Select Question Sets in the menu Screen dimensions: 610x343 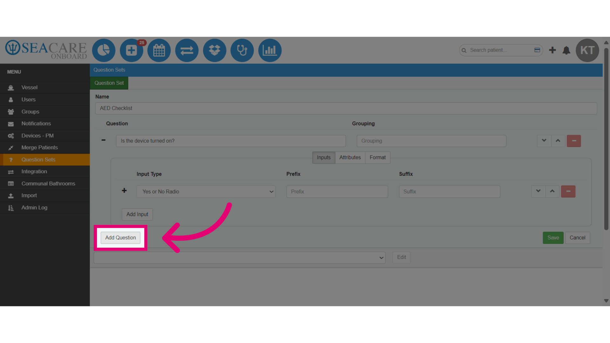coord(45,159)
